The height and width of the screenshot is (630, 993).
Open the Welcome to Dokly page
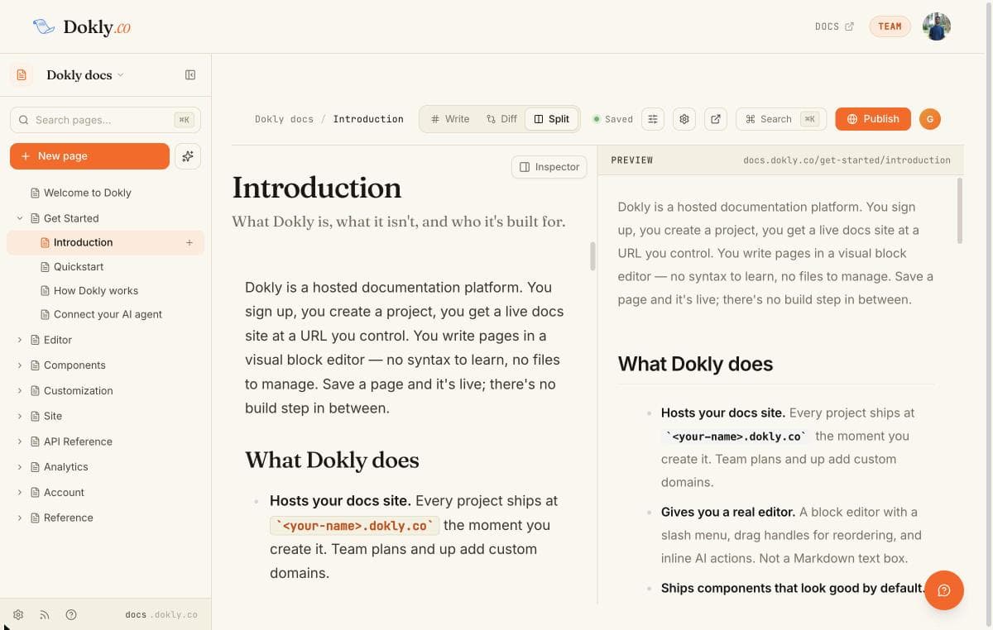tap(88, 193)
